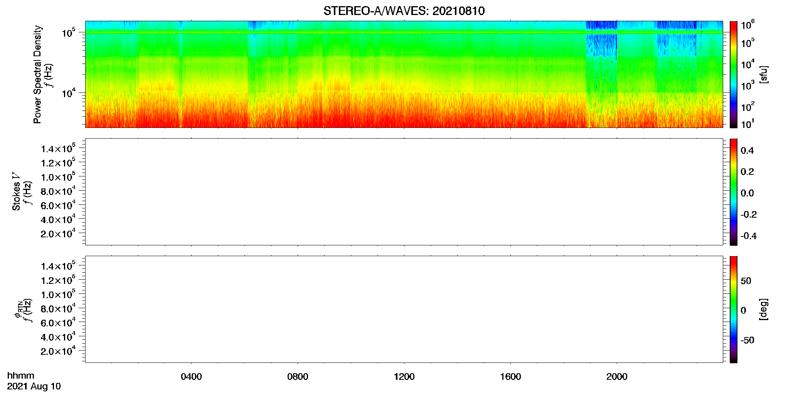
Task: Click the yellow 100 kHz interference line
Action: click(404, 32)
